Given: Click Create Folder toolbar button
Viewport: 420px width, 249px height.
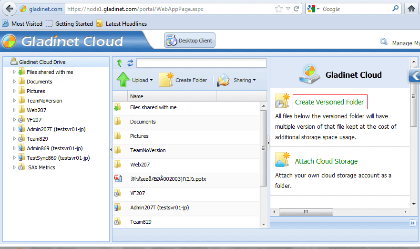Looking at the screenshot, I should [183, 80].
